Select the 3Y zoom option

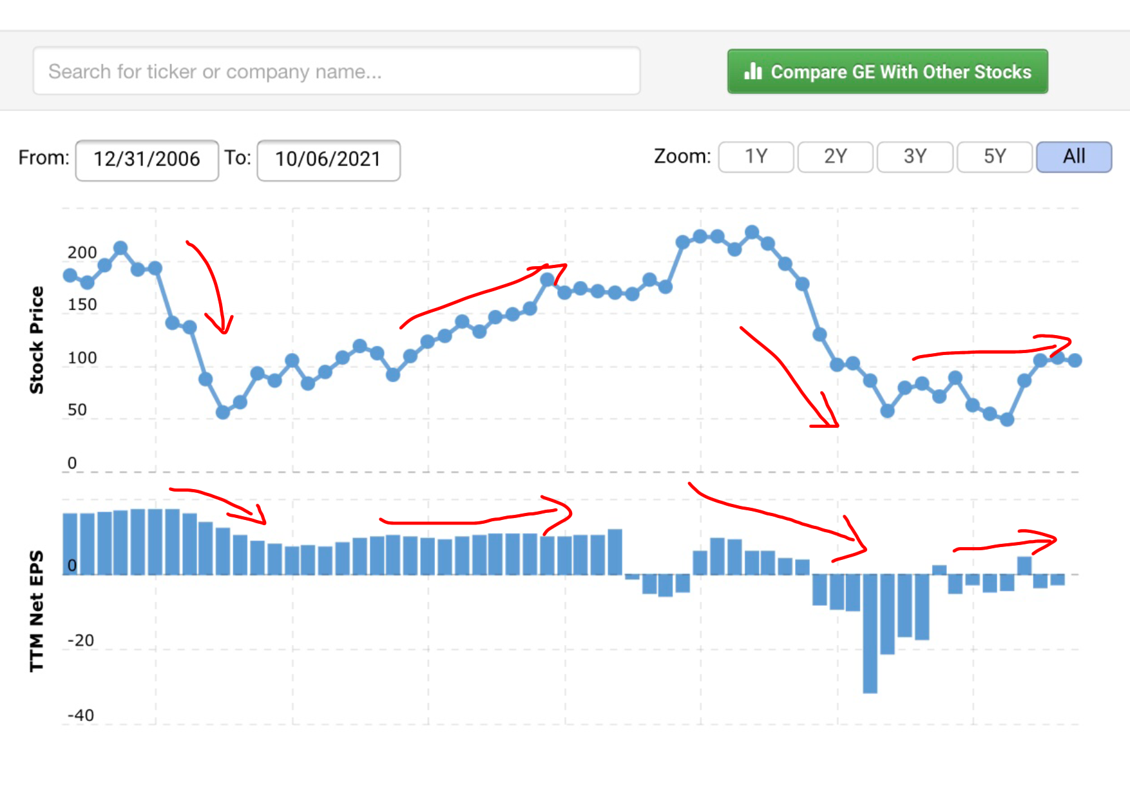tap(915, 157)
